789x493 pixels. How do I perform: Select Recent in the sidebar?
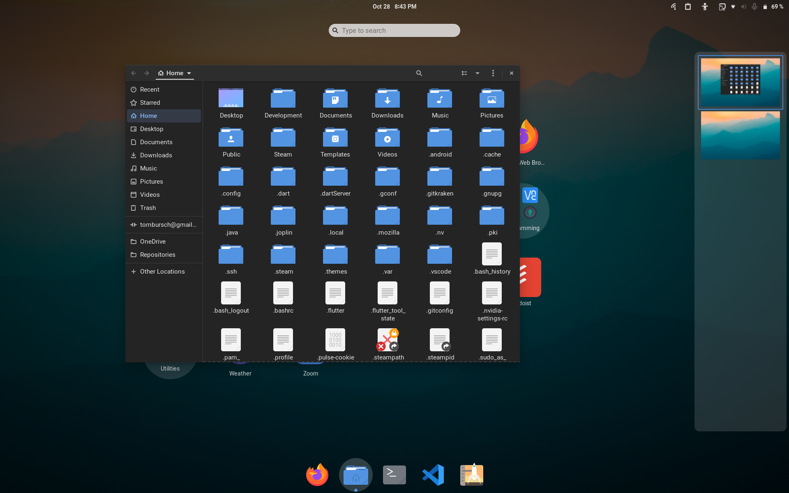click(164, 90)
